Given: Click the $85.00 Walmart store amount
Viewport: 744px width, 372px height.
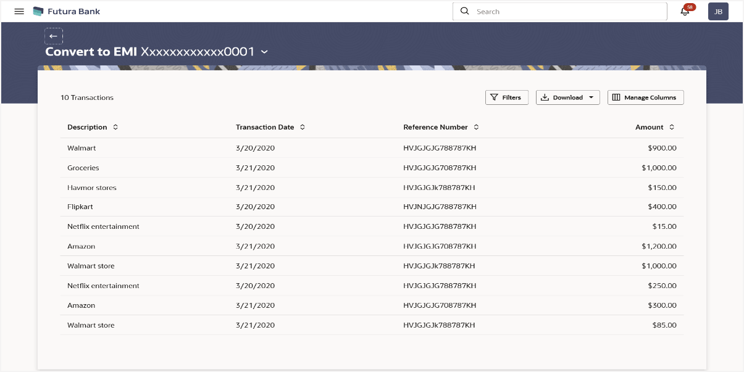Looking at the screenshot, I should [664, 325].
